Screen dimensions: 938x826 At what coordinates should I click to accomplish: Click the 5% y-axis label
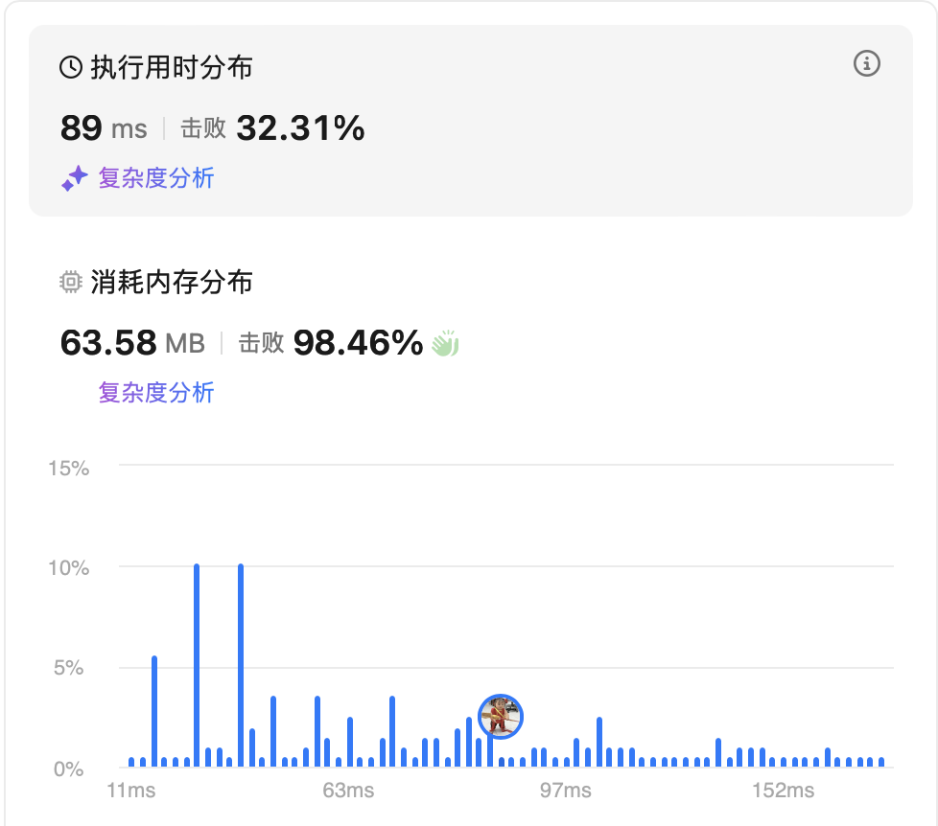69,668
